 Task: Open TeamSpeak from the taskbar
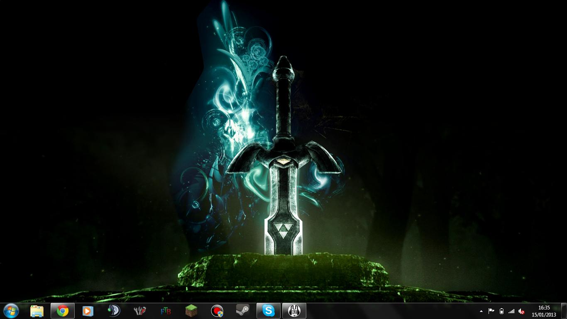tap(114, 311)
